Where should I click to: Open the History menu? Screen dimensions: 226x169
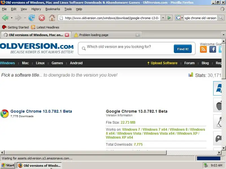[x=36, y=9]
